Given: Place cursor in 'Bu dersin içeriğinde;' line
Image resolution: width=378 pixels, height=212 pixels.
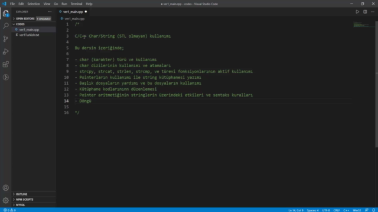Looking at the screenshot, I should click(99, 48).
